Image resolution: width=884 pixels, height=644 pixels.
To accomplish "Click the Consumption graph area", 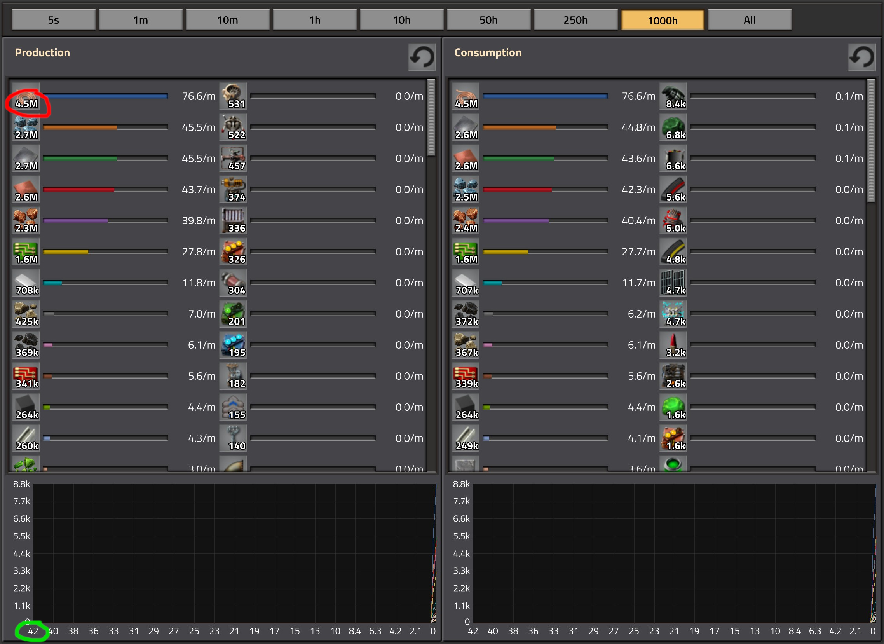I will tap(675, 553).
